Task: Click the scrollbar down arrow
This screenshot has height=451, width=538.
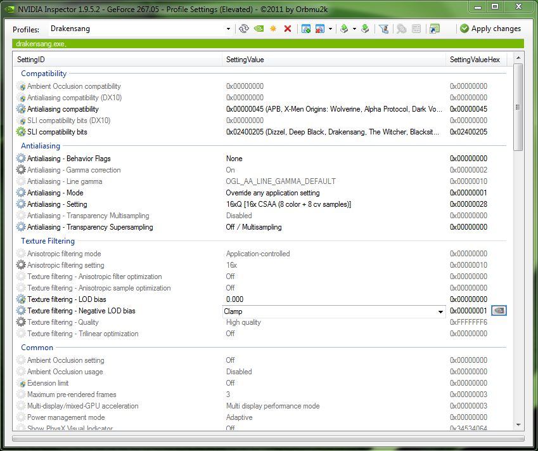Action: pos(518,425)
